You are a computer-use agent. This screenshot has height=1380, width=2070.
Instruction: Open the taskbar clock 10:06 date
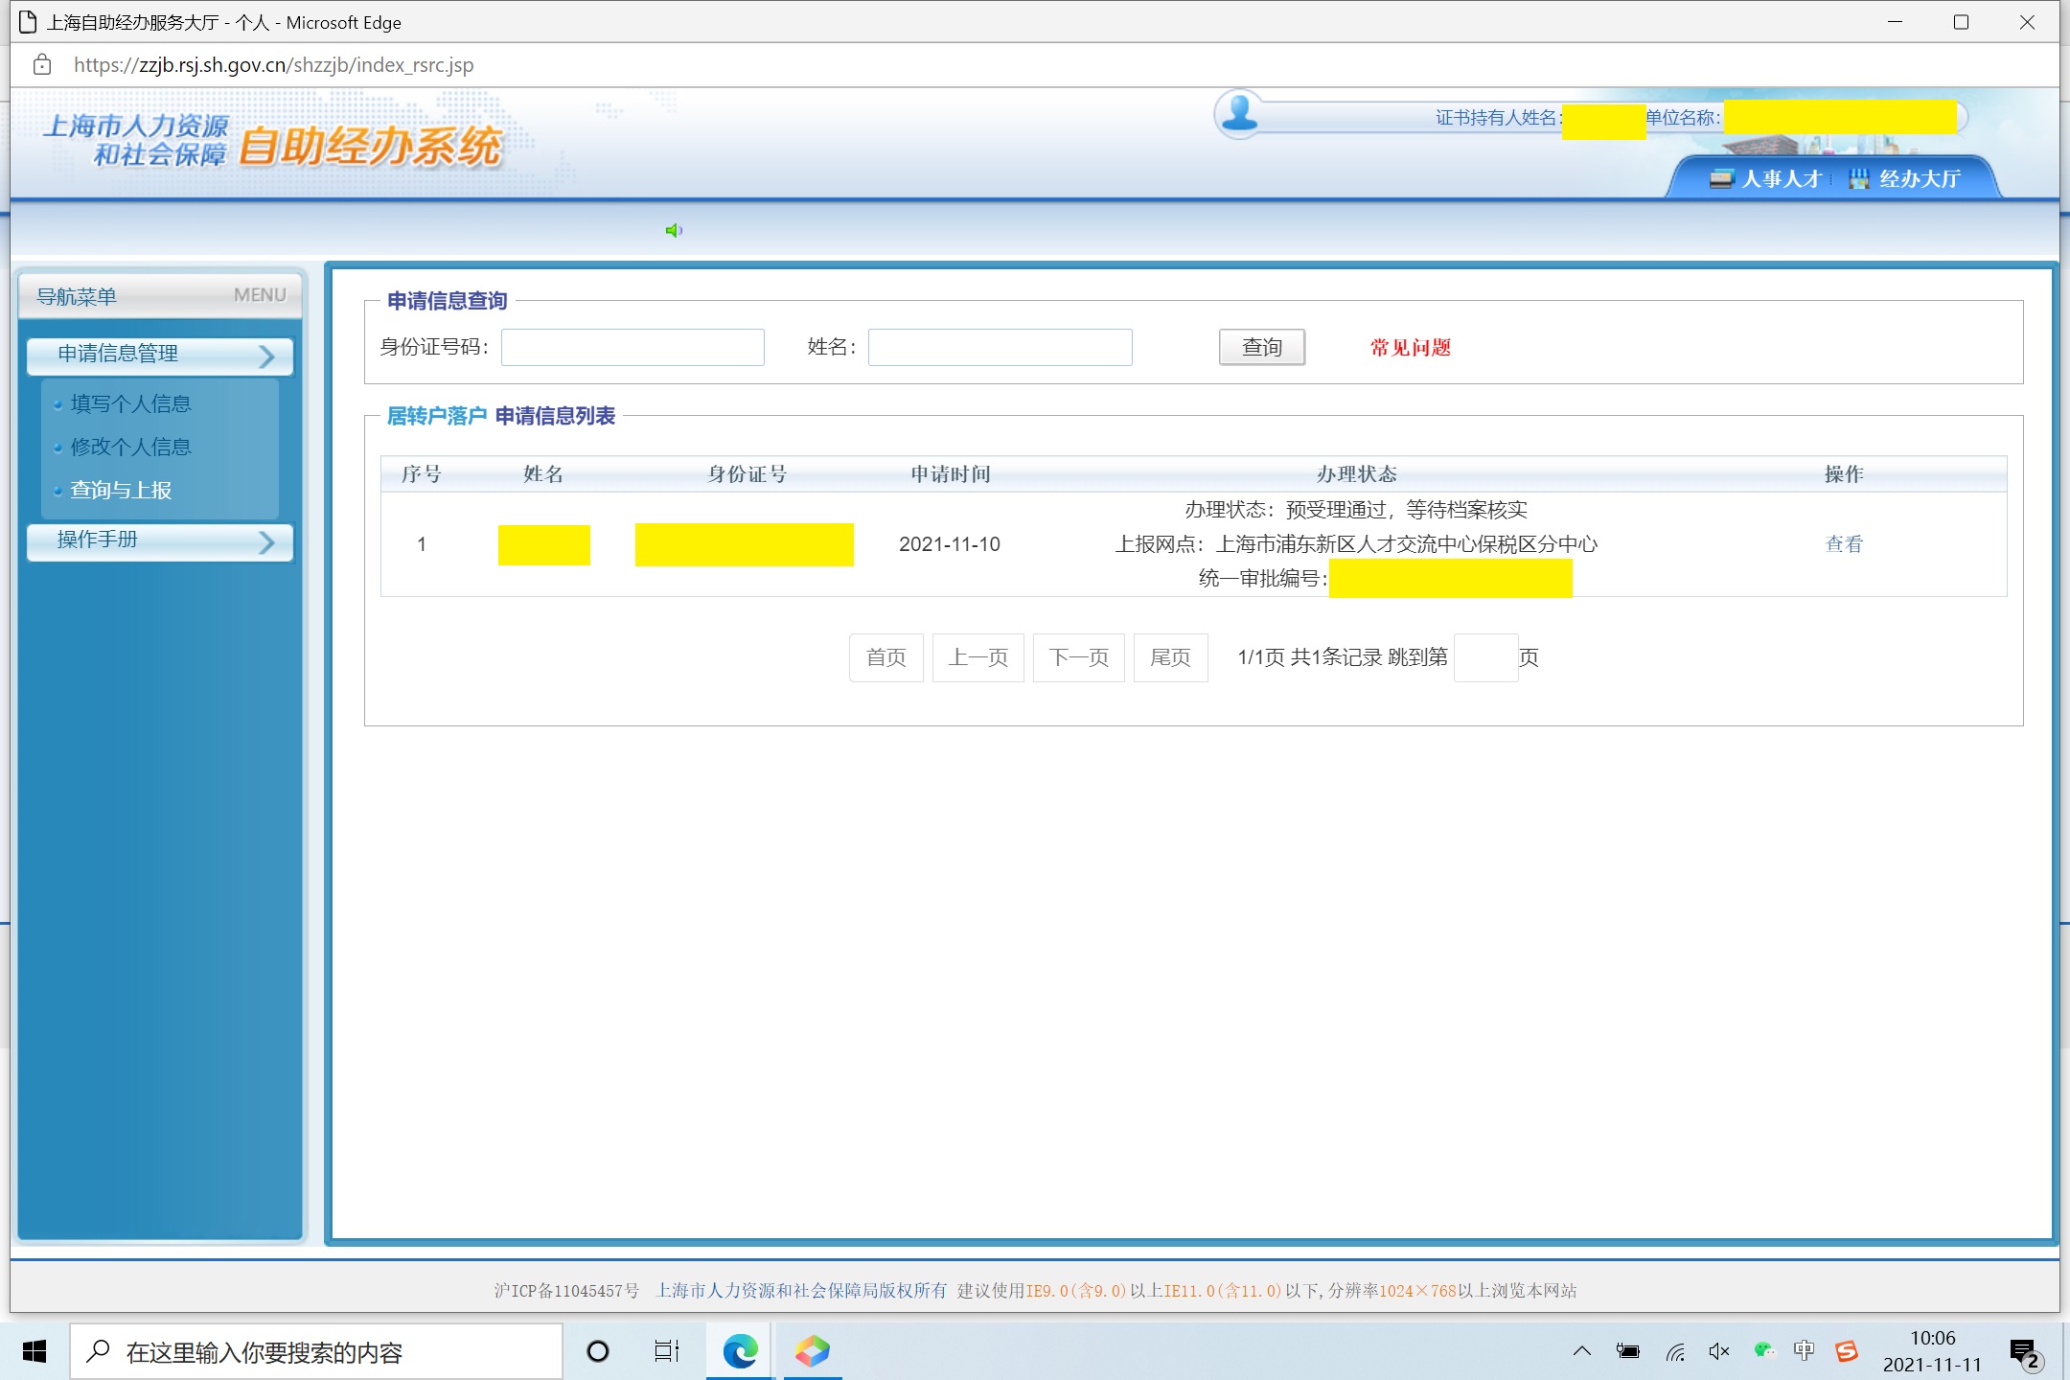[x=1932, y=1351]
